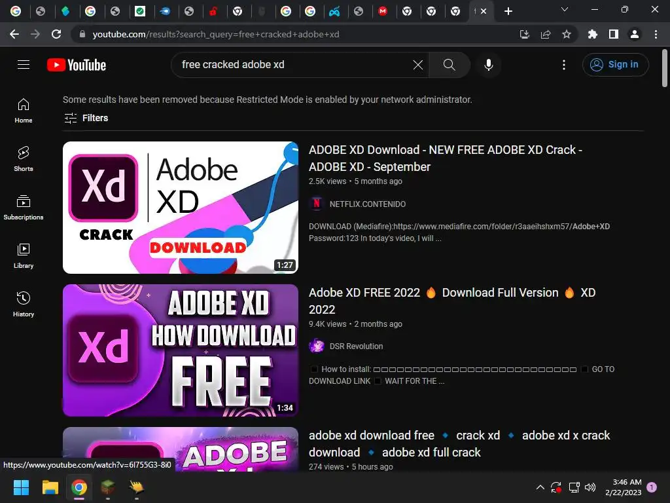The height and width of the screenshot is (503, 670).
Task: Open File Explorer from the taskbar
Action: [50, 487]
